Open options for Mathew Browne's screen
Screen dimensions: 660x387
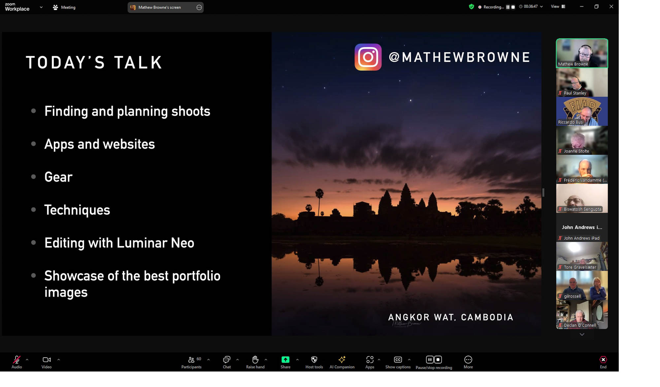[199, 7]
